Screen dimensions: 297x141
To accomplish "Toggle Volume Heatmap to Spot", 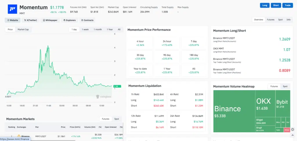I will point(285,86).
